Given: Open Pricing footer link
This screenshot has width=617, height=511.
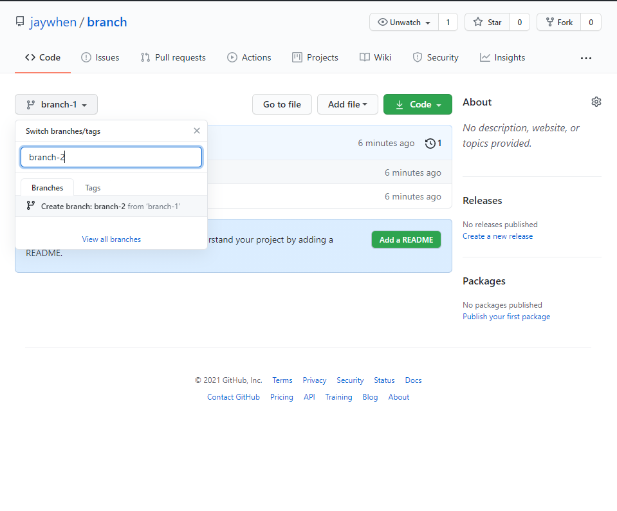Looking at the screenshot, I should [x=282, y=397].
